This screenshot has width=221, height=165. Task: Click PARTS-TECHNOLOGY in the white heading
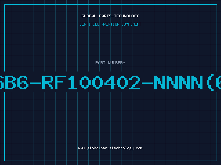119,16
